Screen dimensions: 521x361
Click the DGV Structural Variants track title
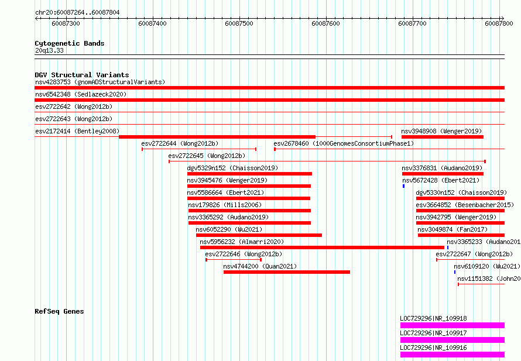(x=82, y=75)
